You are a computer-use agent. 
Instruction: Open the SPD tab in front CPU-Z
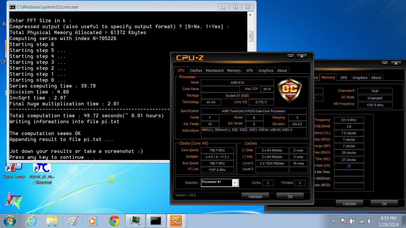(x=249, y=71)
